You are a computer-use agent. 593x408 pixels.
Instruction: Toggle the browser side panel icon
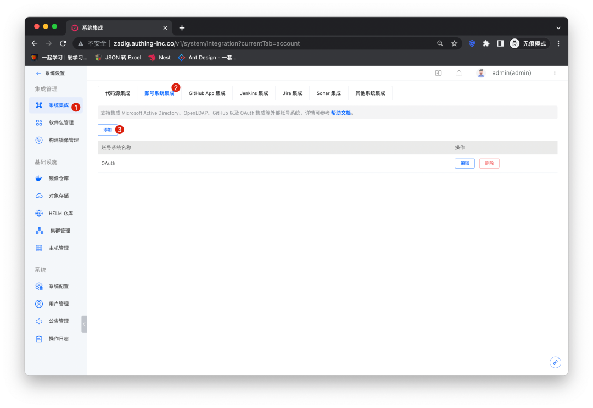pyautogui.click(x=500, y=43)
